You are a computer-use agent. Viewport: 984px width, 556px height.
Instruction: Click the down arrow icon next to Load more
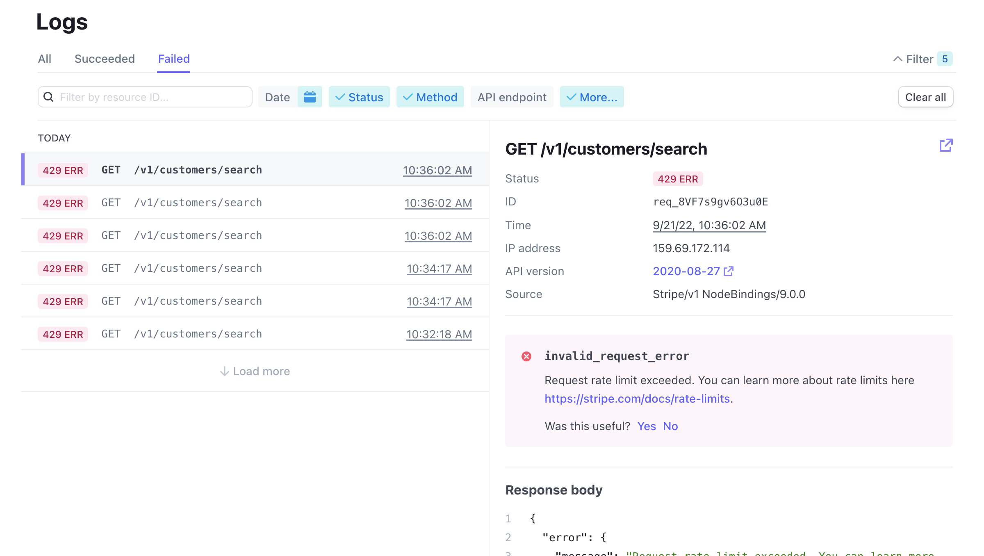225,371
